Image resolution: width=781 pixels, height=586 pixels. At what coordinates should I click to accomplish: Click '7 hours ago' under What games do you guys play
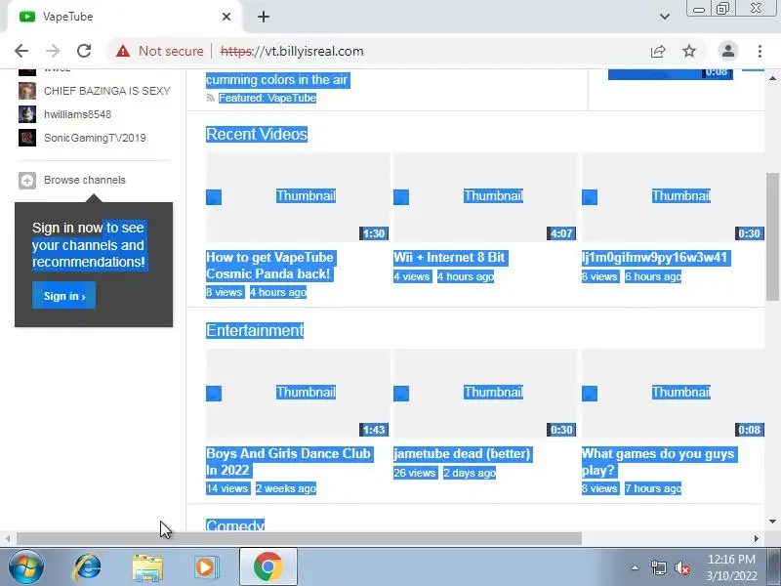coord(653,488)
